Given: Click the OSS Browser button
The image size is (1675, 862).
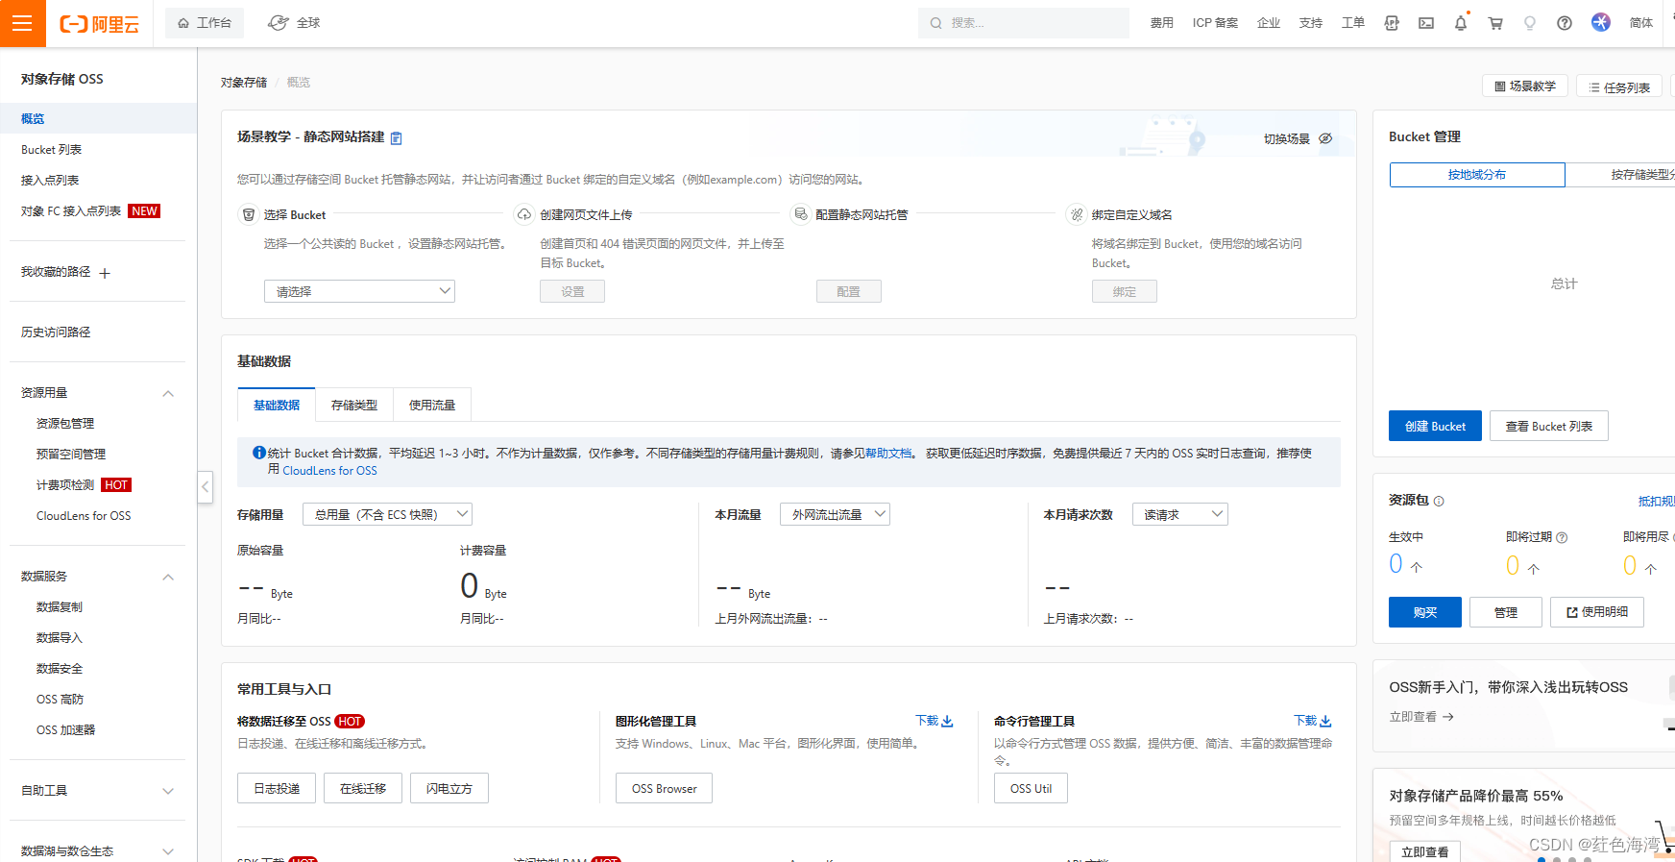Looking at the screenshot, I should pos(664,788).
